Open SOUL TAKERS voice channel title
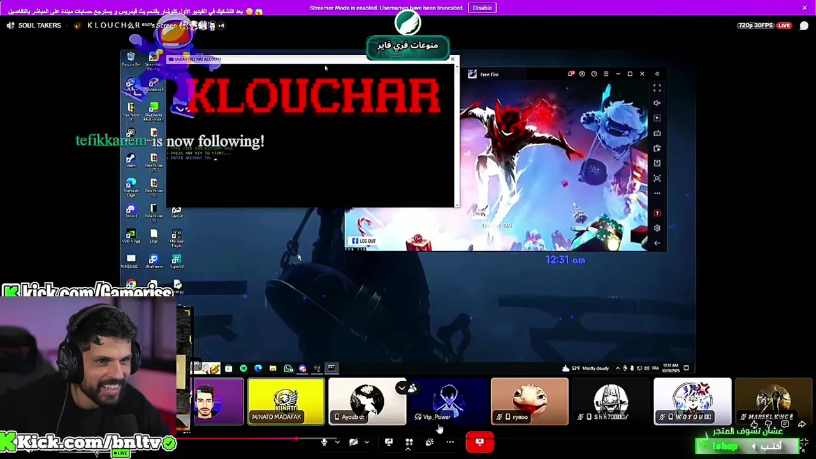The width and height of the screenshot is (816, 459). (x=40, y=25)
